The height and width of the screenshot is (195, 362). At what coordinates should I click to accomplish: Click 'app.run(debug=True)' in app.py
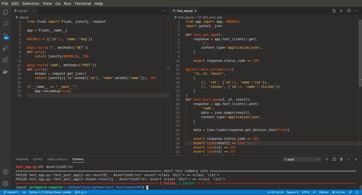[52, 91]
